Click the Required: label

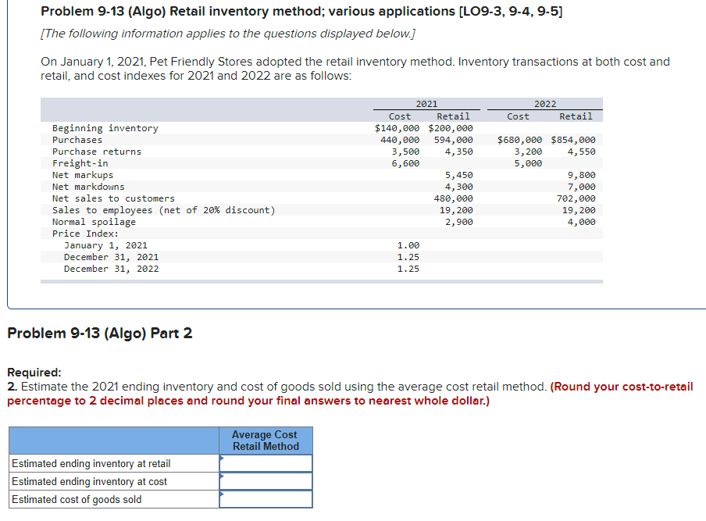tap(34, 373)
